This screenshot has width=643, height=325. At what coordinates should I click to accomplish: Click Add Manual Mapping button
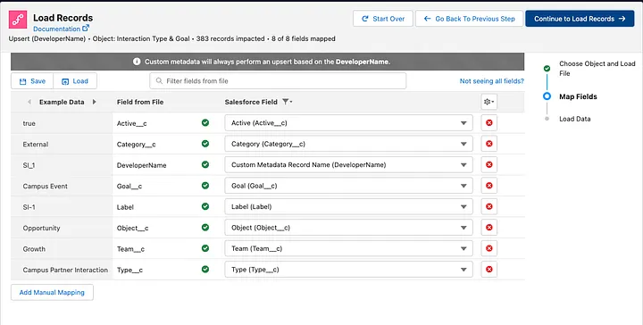(x=52, y=292)
